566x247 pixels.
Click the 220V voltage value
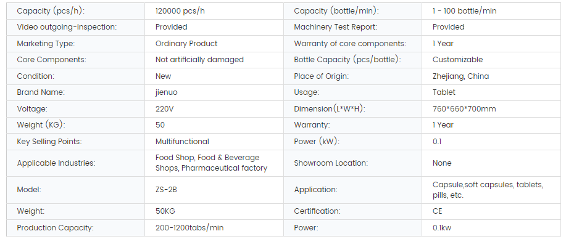coord(165,108)
